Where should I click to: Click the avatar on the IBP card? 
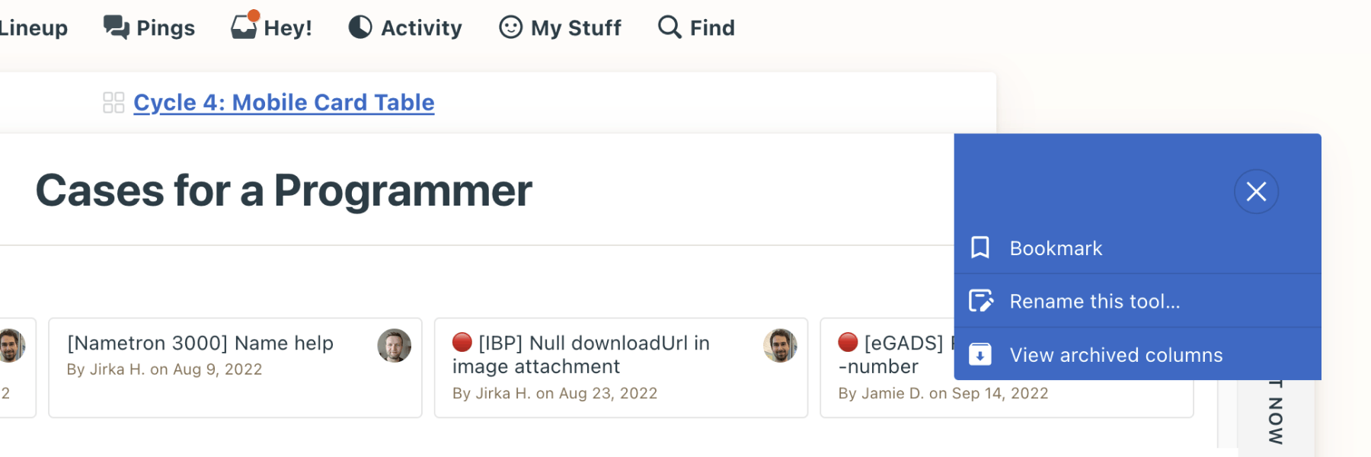pos(780,346)
